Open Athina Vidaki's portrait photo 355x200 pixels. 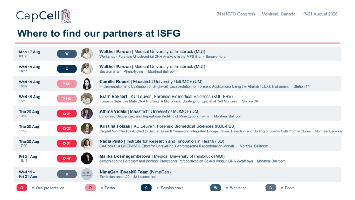87,114
